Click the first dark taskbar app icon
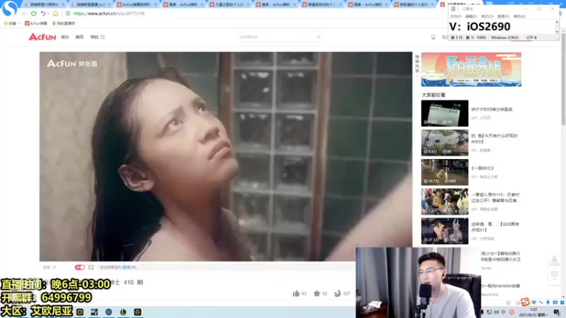This screenshot has width=566, height=318. [x=80, y=312]
